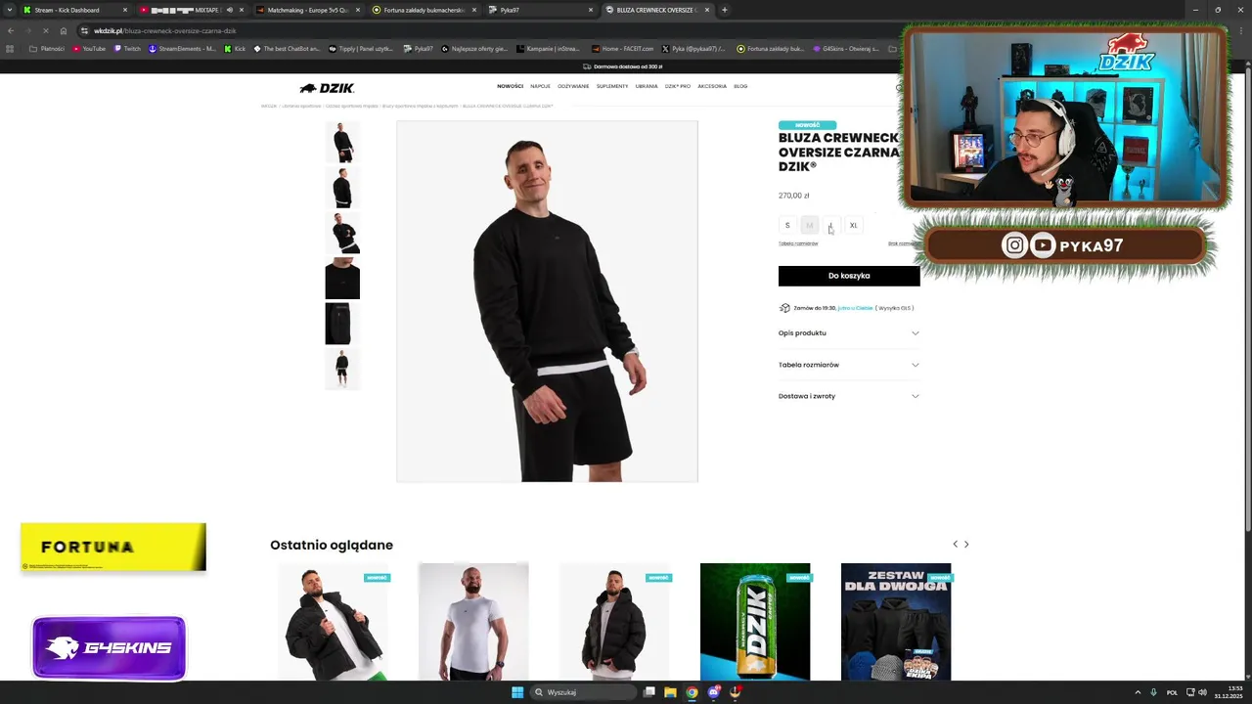Show hidden system tray icons
1252x704 pixels.
pos(1138,692)
